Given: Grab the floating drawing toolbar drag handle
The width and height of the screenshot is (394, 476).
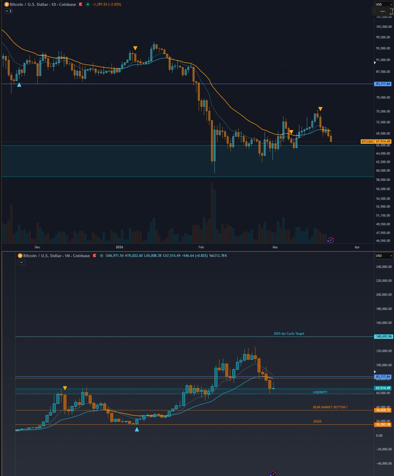Looking at the screenshot, I should [x=374, y=11].
